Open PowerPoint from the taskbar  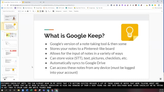click(x=35, y=90)
